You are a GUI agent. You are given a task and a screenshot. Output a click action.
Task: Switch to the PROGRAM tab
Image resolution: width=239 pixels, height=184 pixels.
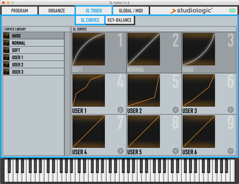pos(20,11)
